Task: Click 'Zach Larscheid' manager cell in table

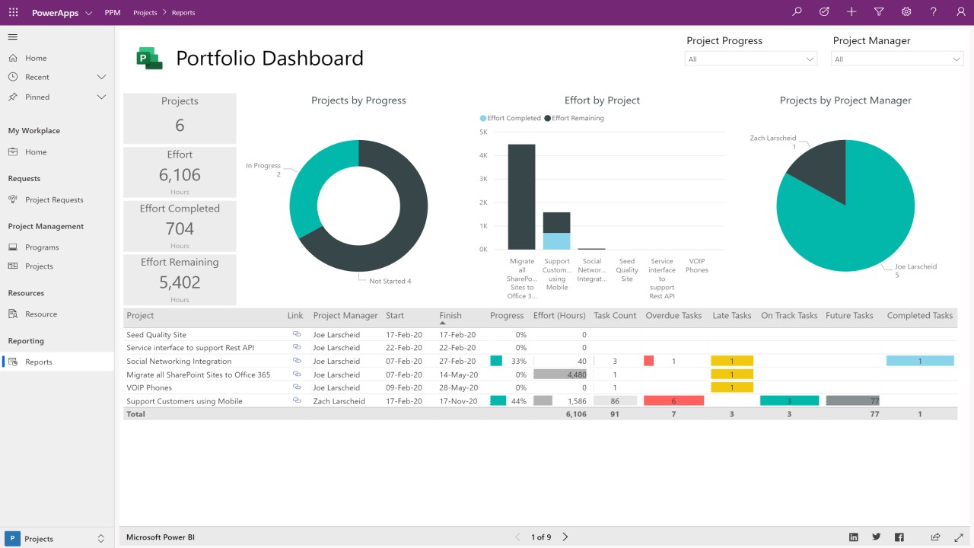Action: click(339, 401)
